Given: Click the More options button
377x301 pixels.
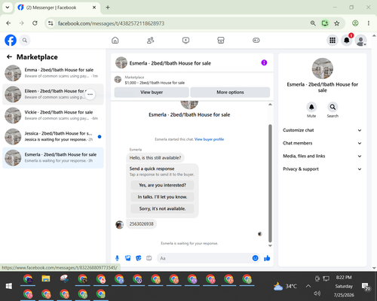Looking at the screenshot, I should tap(230, 93).
